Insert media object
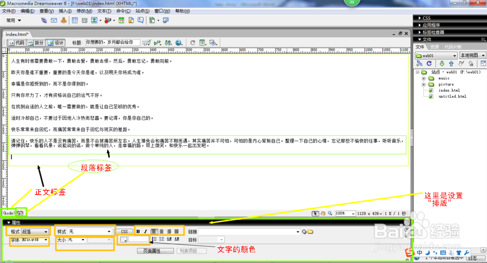The width and height of the screenshot is (487, 263). coord(108,20)
